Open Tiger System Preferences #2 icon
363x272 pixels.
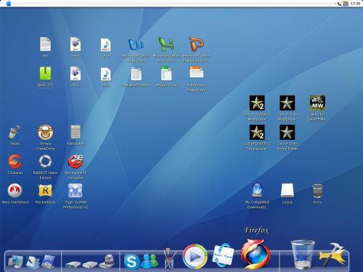(x=76, y=191)
